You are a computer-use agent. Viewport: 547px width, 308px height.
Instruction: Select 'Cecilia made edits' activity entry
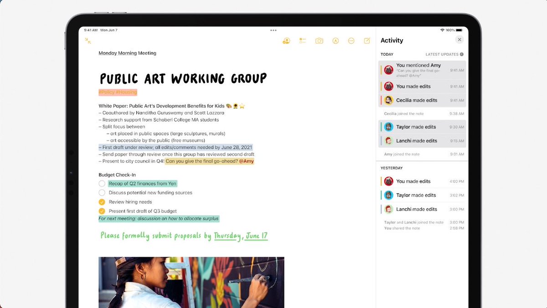423,100
